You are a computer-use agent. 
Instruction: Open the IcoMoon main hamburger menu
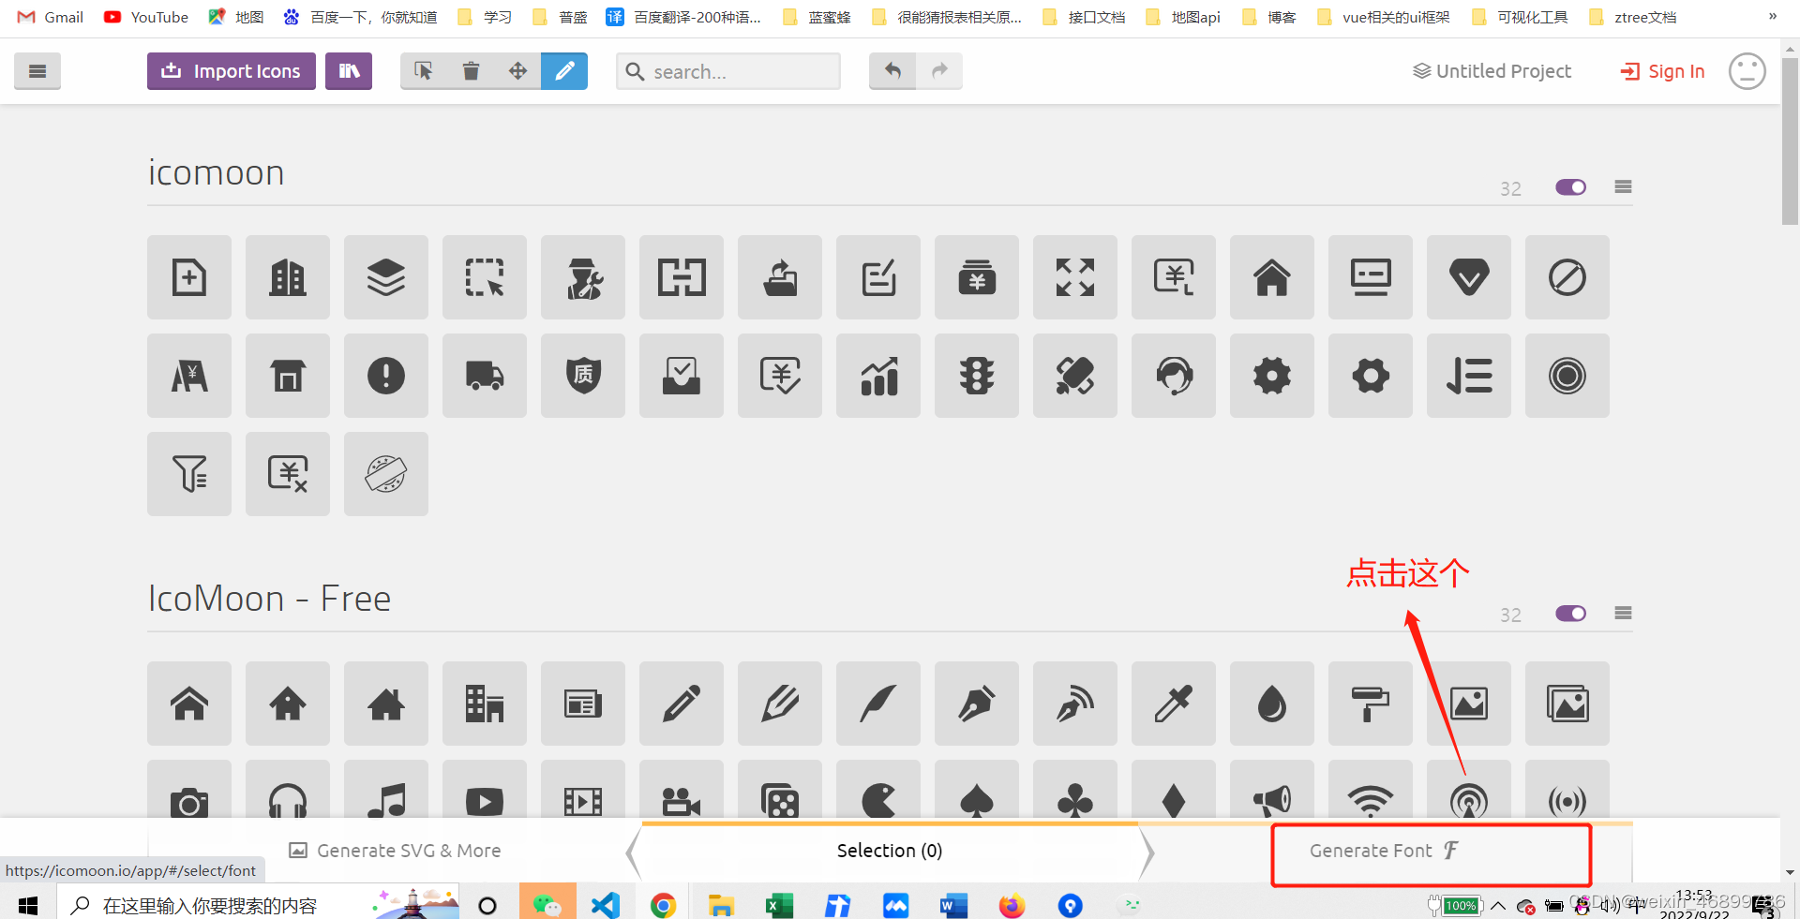point(37,71)
